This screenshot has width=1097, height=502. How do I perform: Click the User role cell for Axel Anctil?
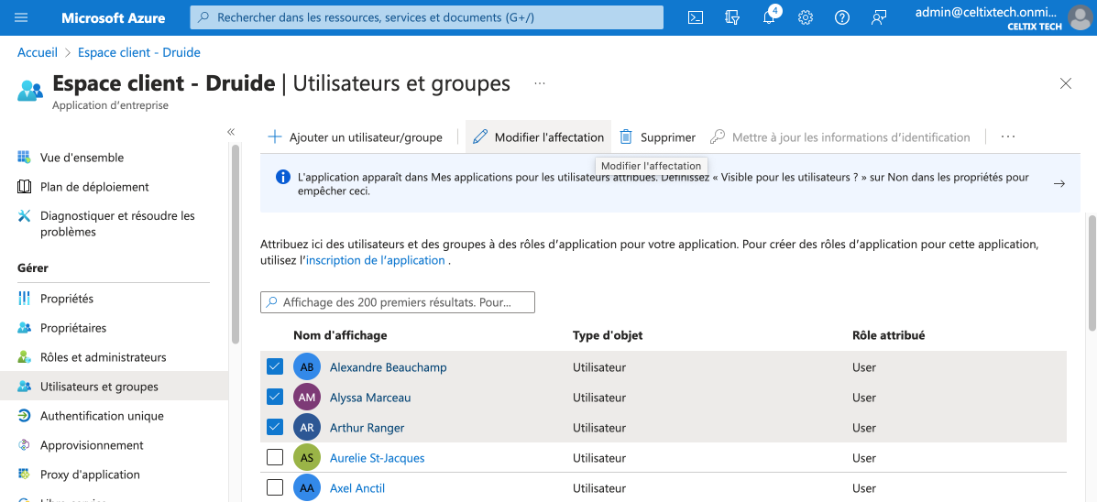[864, 488]
